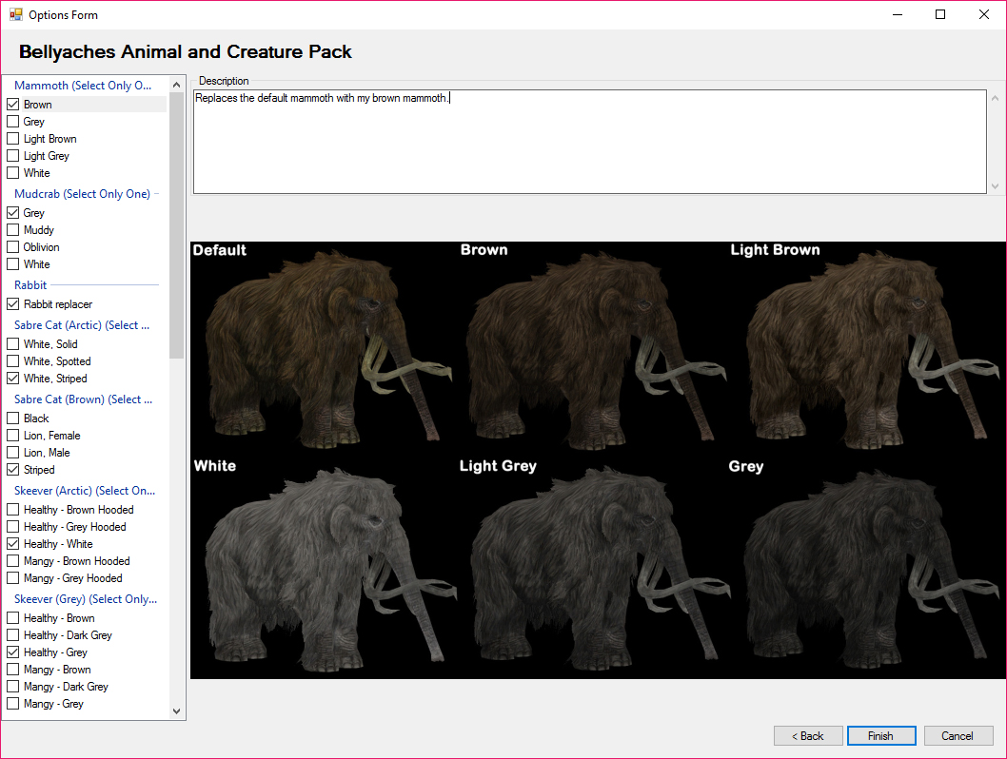Tick the Oblivion mudcrab checkbox
The width and height of the screenshot is (1007, 759).
(12, 247)
